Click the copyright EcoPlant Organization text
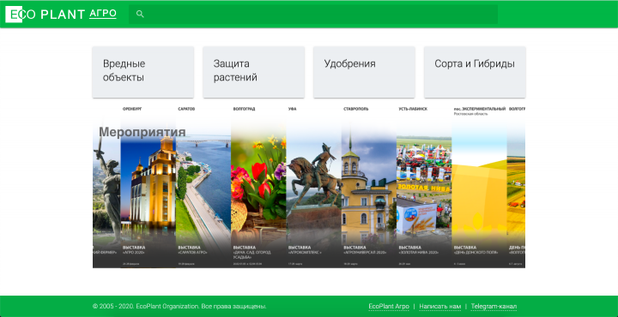Viewport: 618px width, 317px height. (179, 307)
